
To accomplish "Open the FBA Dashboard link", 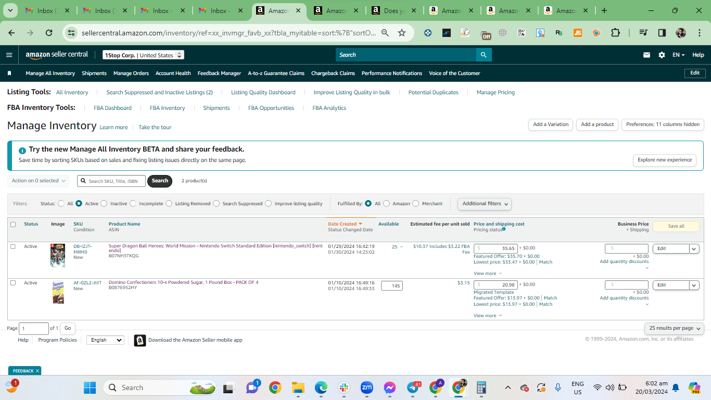I will tap(112, 108).
